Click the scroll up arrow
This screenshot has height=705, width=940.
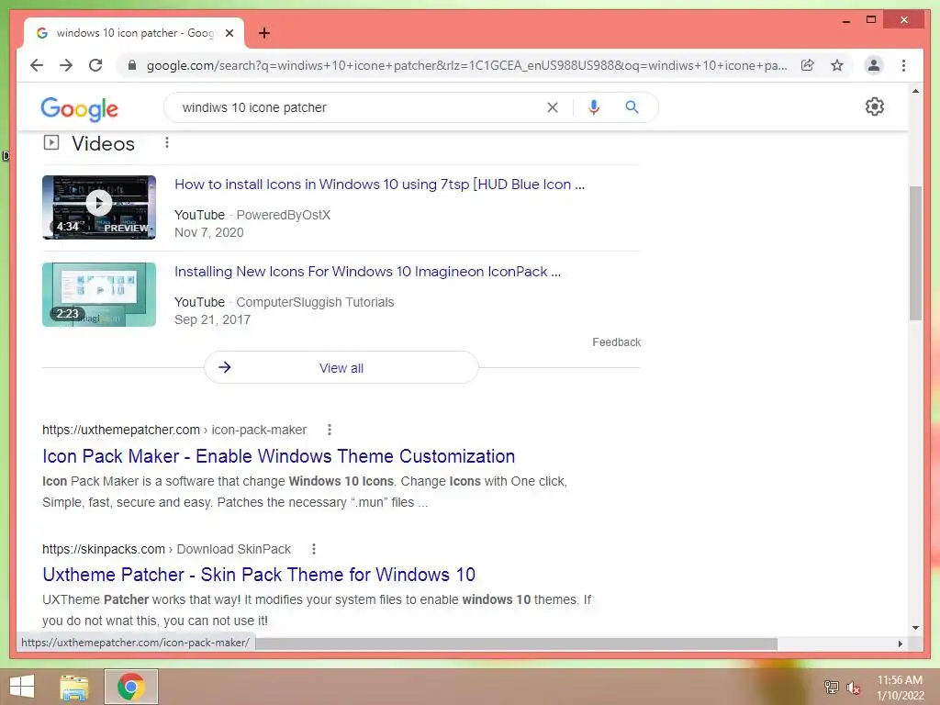[x=915, y=91]
